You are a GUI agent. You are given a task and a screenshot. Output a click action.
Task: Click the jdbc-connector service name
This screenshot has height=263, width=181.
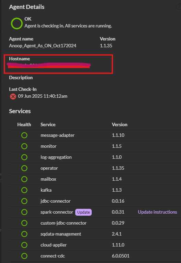pos(55,201)
